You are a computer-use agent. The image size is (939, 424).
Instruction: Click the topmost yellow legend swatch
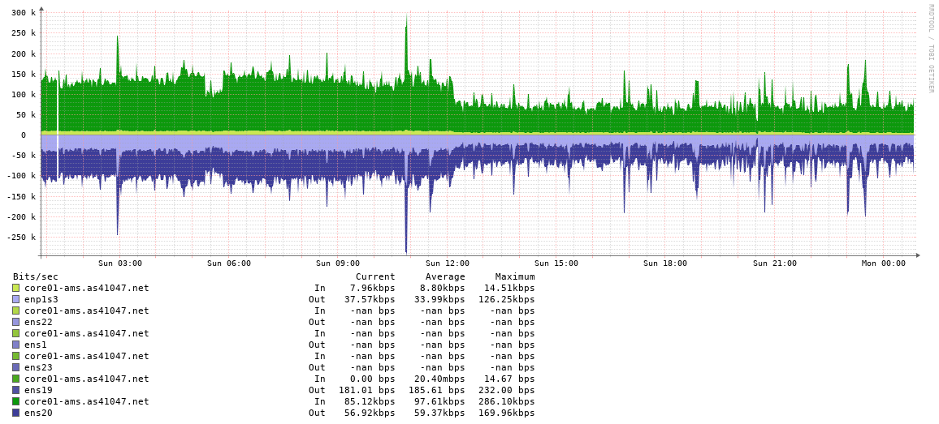(x=15, y=288)
